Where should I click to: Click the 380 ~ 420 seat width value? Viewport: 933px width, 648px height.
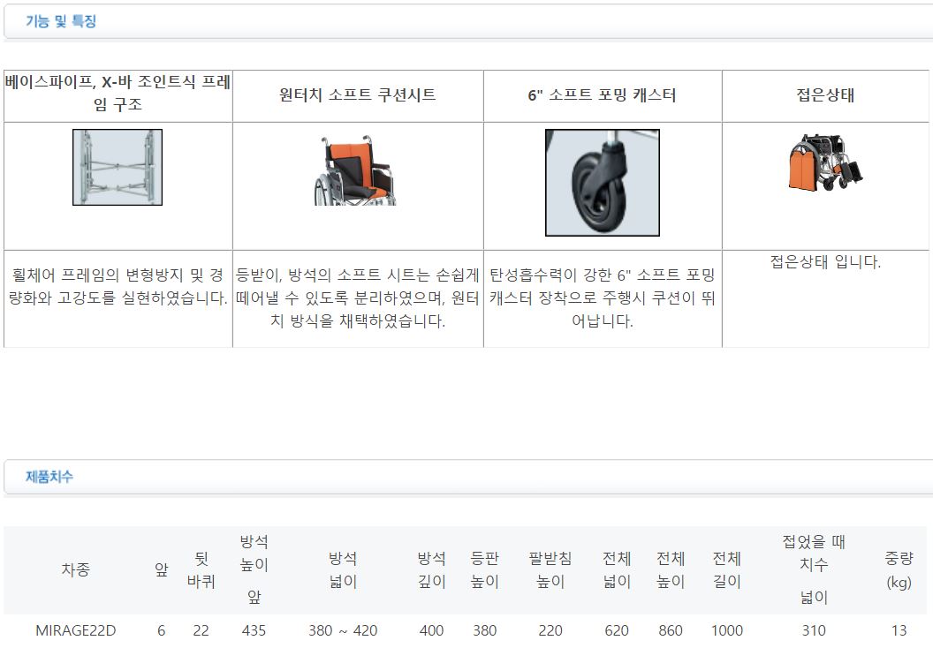tap(343, 630)
